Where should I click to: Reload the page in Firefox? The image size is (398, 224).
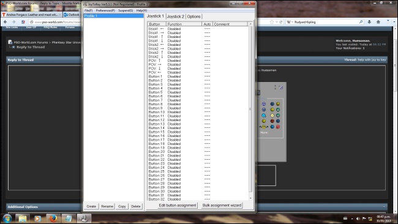281,22
